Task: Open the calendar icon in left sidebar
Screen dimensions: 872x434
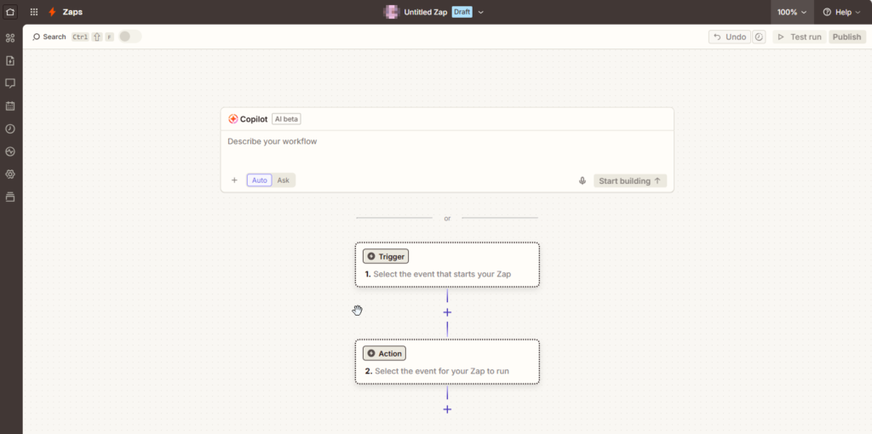Action: [10, 106]
